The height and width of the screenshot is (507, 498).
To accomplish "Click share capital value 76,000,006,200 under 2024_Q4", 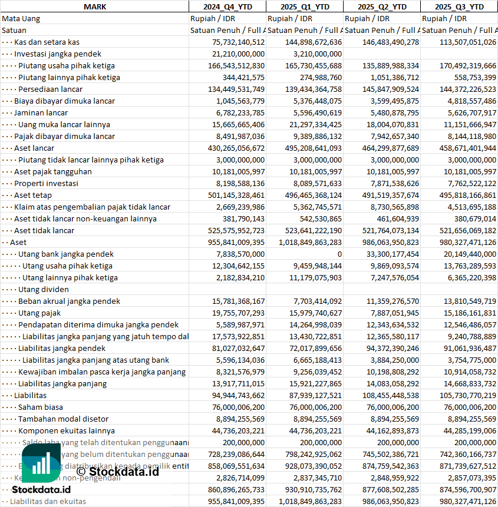I will coord(239,407).
